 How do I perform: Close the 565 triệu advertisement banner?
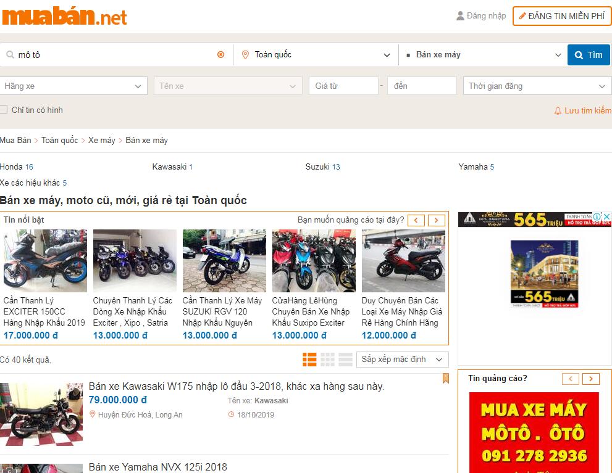tap(606, 216)
